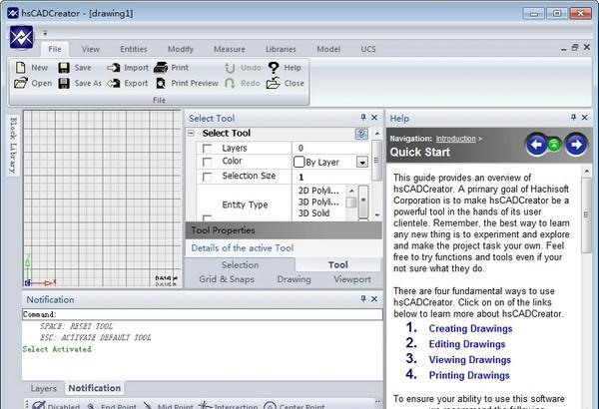
Task: Click the properties grid scroll-down arrow
Action: [377, 215]
